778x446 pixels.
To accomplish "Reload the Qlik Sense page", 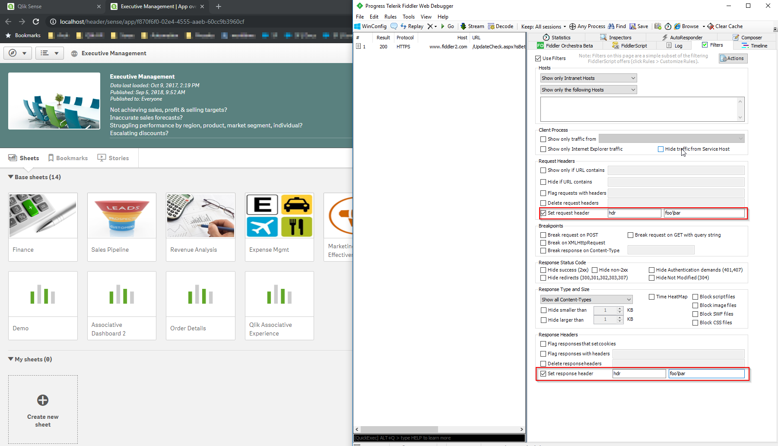I will tap(36, 22).
